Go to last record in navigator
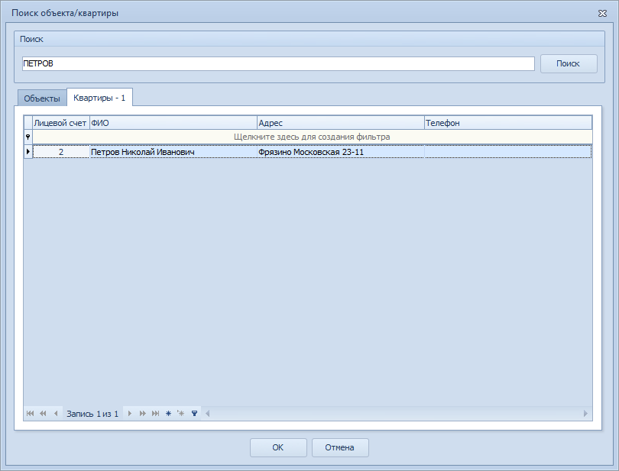The height and width of the screenshot is (471, 619). coord(156,414)
